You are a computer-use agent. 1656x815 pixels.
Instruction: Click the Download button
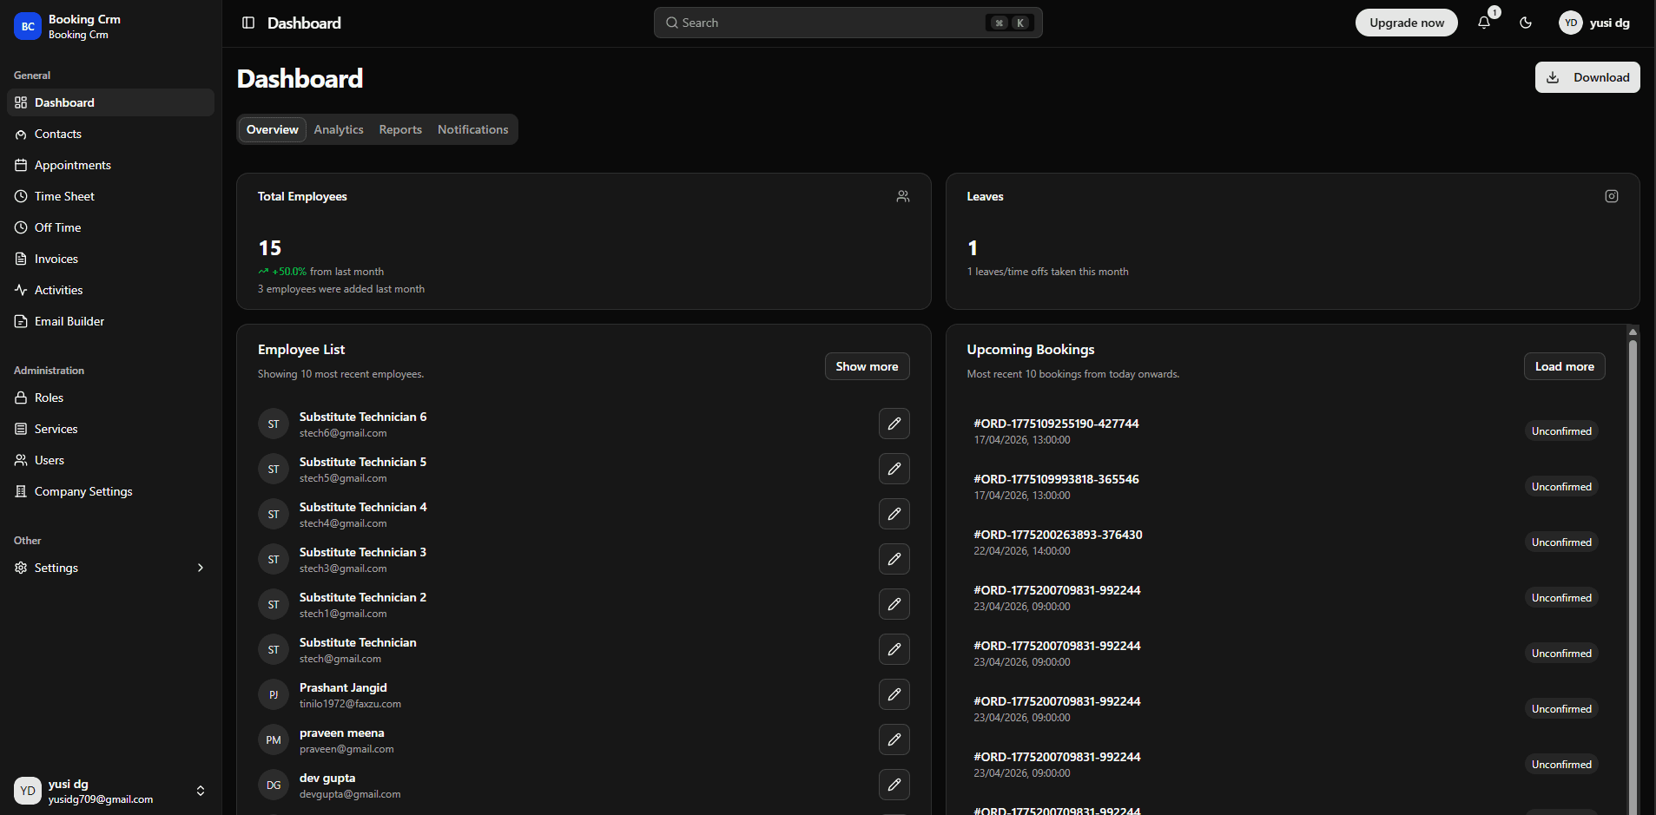[x=1587, y=77]
